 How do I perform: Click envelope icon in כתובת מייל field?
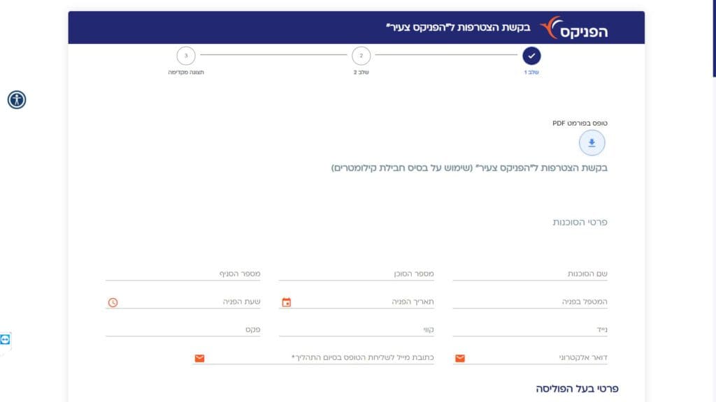[x=199, y=358]
